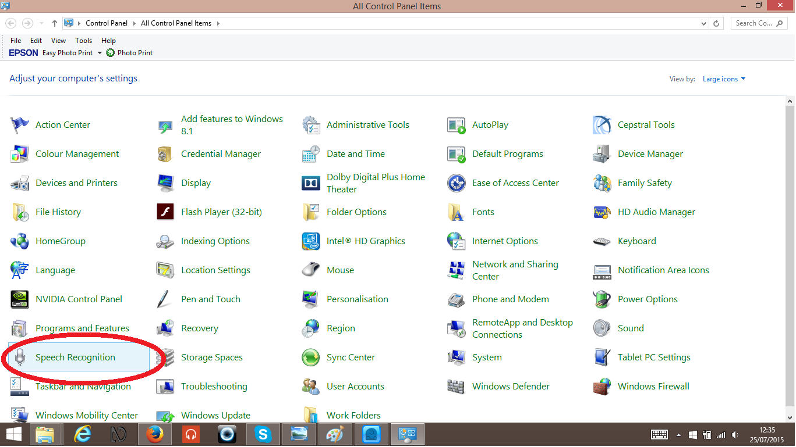Image resolution: width=796 pixels, height=447 pixels.
Task: Open the Sync Center green icon
Action: coord(311,357)
